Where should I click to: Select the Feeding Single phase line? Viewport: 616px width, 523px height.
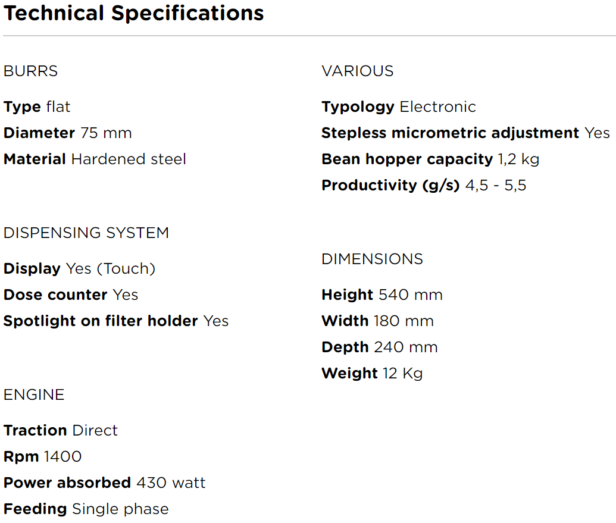point(86,509)
